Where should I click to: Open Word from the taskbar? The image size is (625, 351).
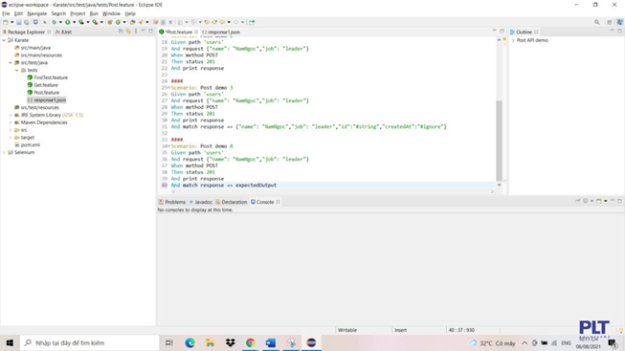[271, 342]
